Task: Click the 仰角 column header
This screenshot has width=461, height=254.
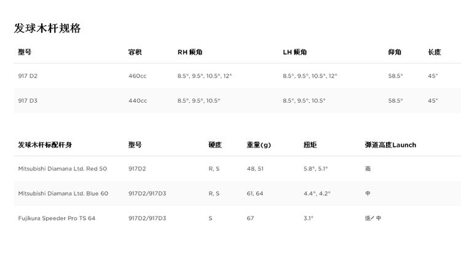Action: point(395,52)
